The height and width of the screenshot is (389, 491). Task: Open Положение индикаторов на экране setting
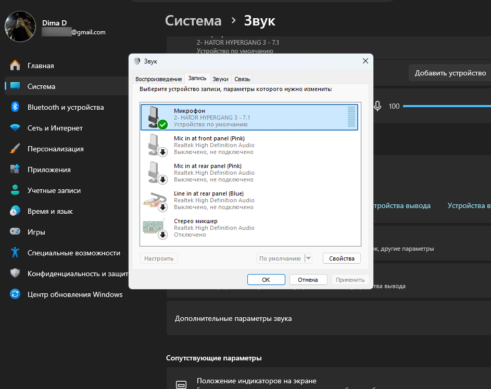click(329, 379)
